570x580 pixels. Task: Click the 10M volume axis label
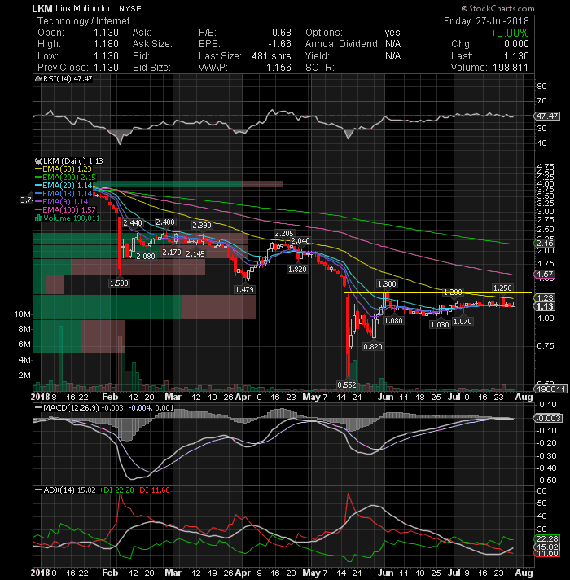coord(22,314)
